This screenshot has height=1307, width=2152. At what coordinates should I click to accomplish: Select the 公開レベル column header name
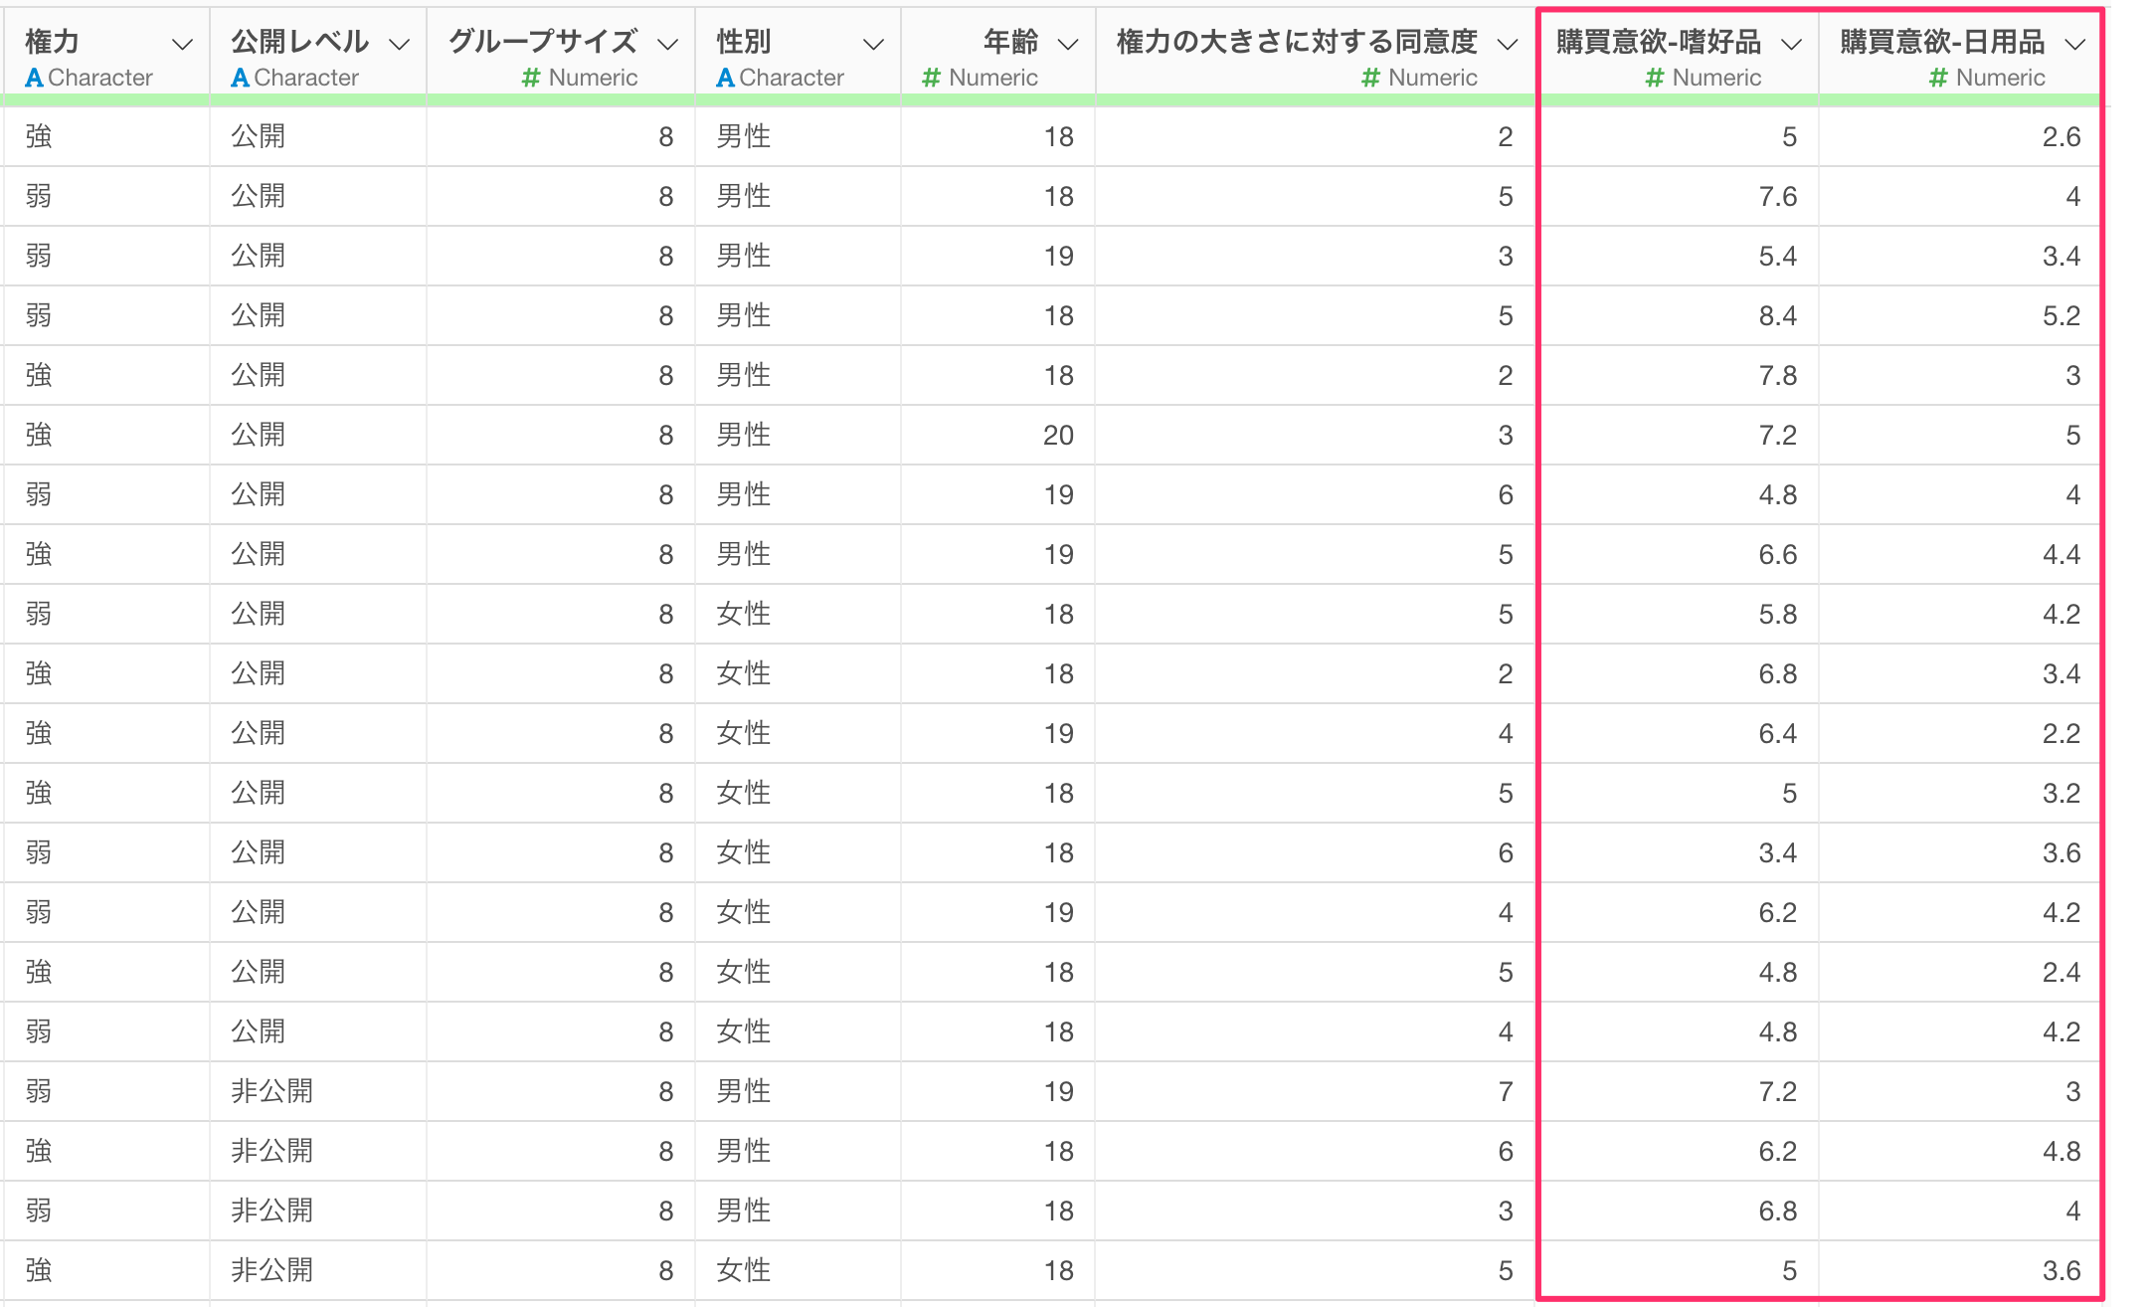[299, 42]
